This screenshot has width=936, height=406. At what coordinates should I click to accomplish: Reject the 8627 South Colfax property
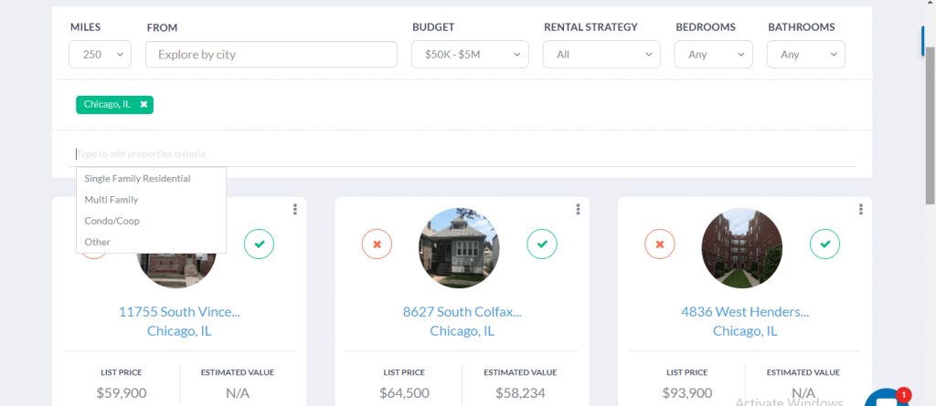[377, 245]
